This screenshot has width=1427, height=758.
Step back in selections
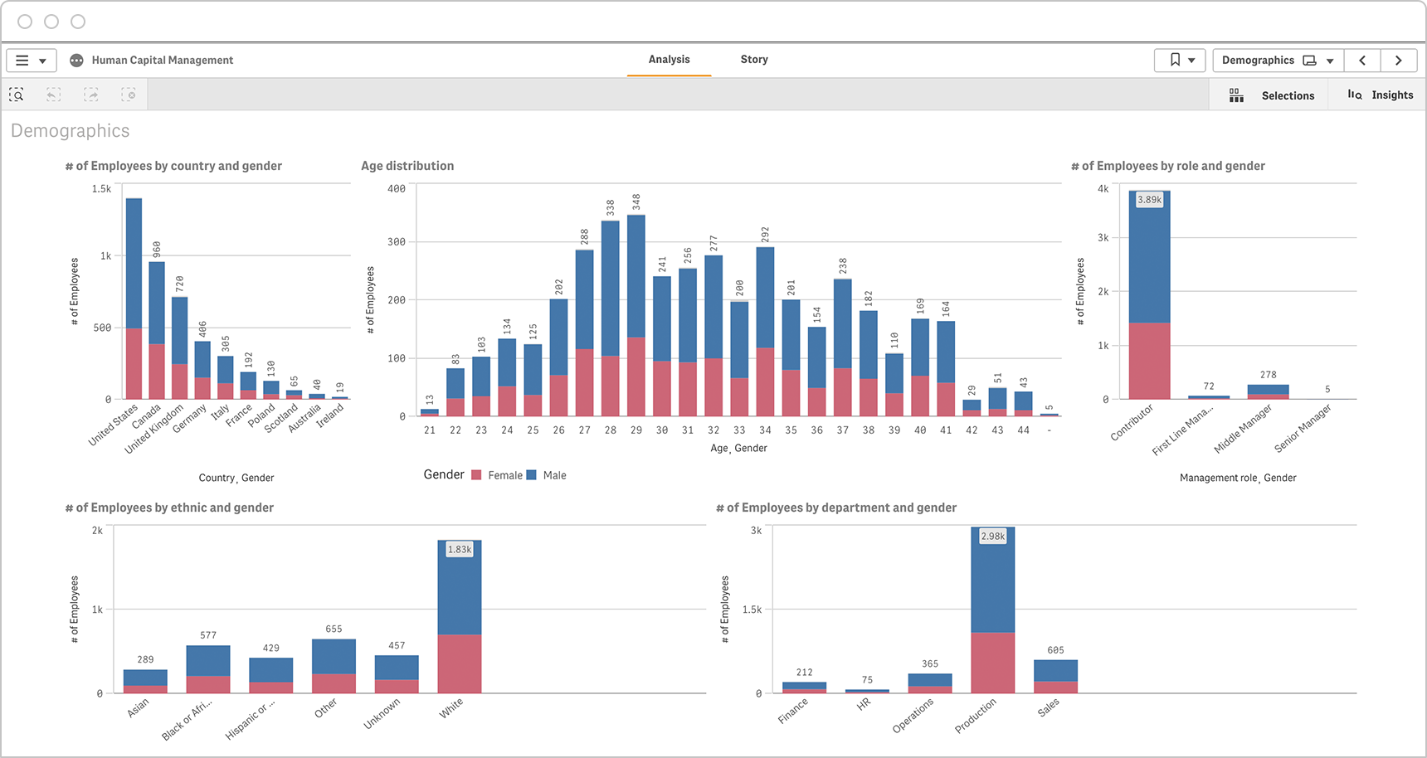tap(53, 95)
